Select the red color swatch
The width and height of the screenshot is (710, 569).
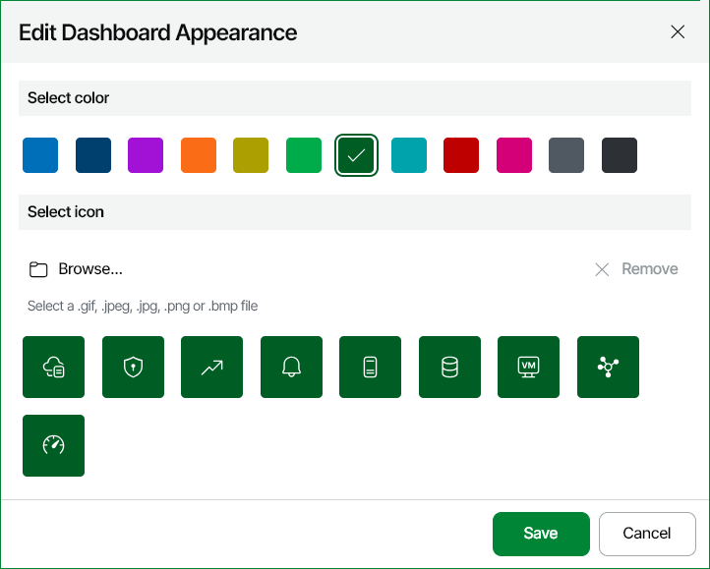[x=461, y=155]
